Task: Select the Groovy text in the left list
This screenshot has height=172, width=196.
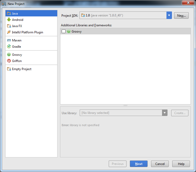Action: (x=17, y=55)
